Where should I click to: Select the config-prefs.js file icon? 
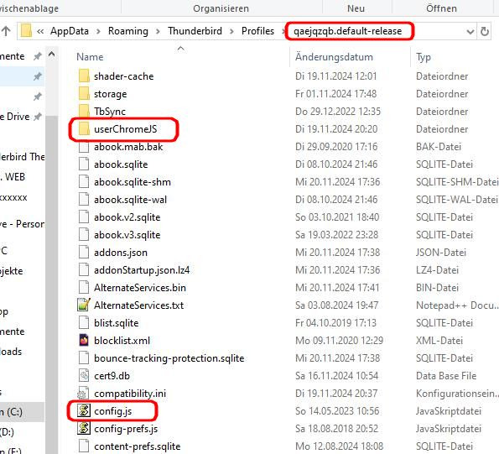(84, 428)
